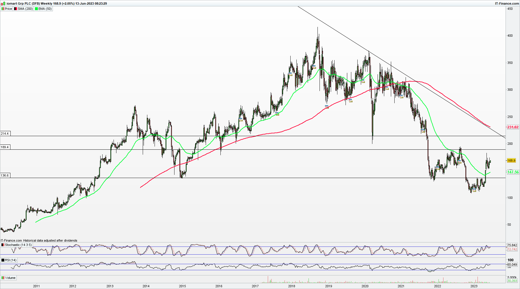The image size is (520, 289).
Task: Click the Price legend color swatch
Action: click(3, 9)
